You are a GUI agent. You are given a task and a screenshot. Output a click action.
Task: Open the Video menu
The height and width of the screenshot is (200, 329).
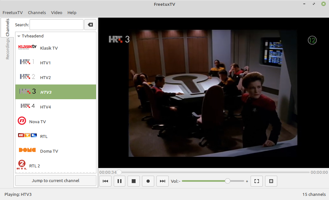click(x=57, y=12)
